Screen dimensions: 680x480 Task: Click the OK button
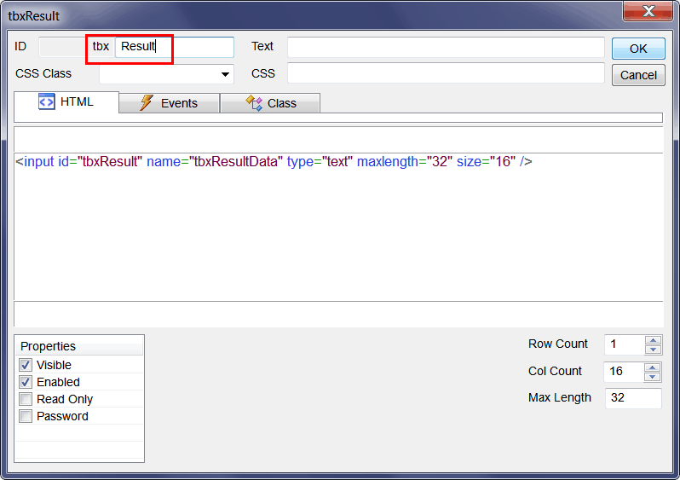pos(638,49)
